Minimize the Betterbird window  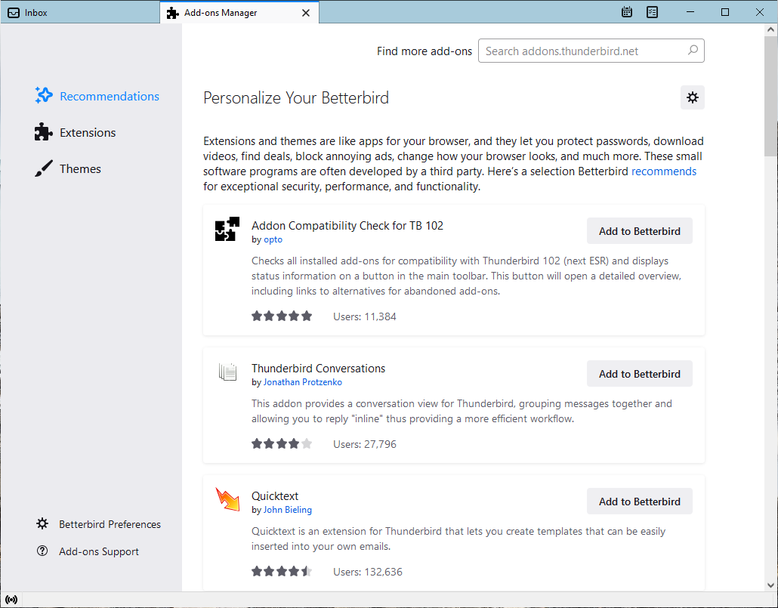(690, 12)
